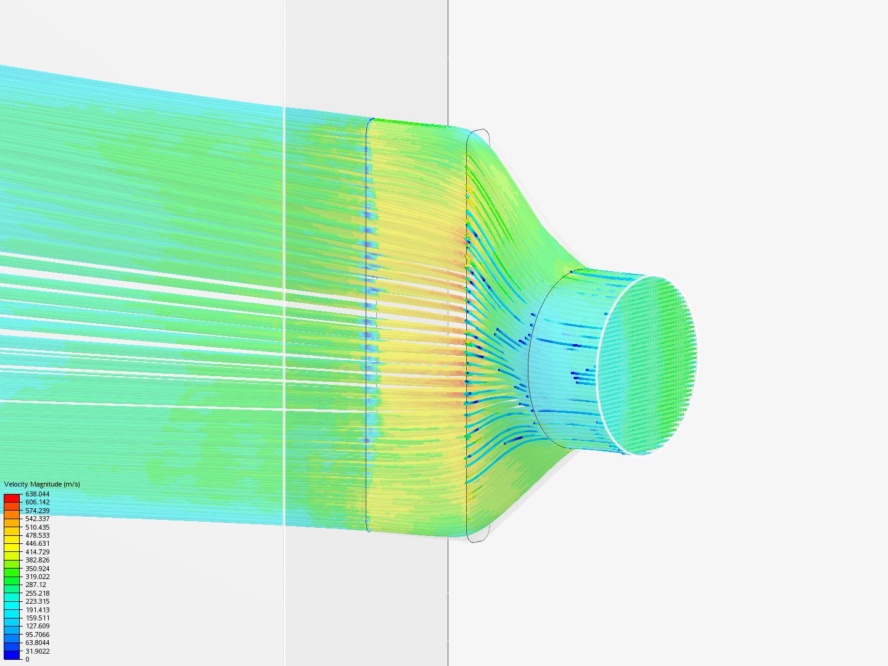Click the red top swatch of velocity legend

point(12,497)
